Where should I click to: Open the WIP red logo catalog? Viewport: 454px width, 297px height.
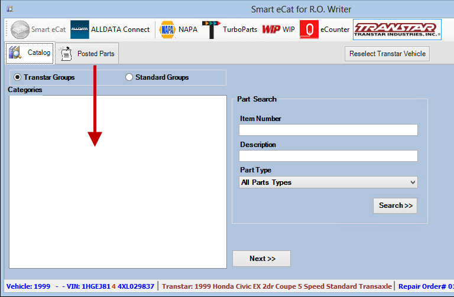coord(271,30)
